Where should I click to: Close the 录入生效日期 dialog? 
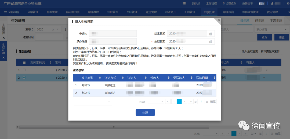(219, 20)
